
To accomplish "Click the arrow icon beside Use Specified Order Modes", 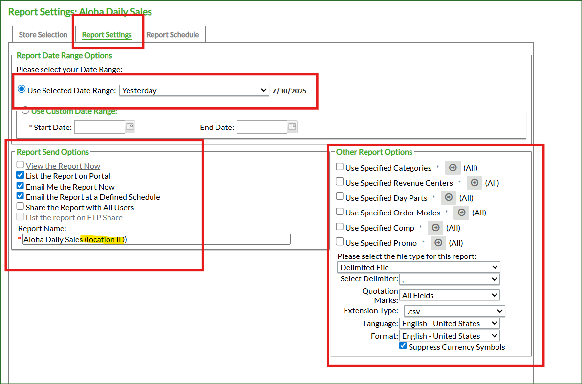I will (x=461, y=213).
